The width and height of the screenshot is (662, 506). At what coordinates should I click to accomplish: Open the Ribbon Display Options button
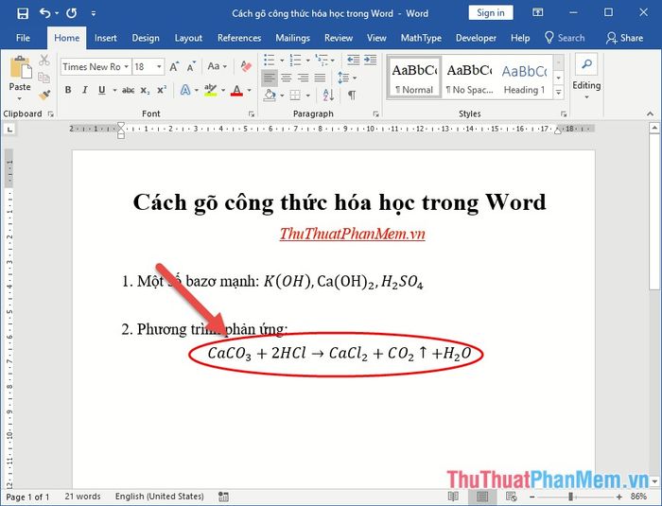click(537, 12)
